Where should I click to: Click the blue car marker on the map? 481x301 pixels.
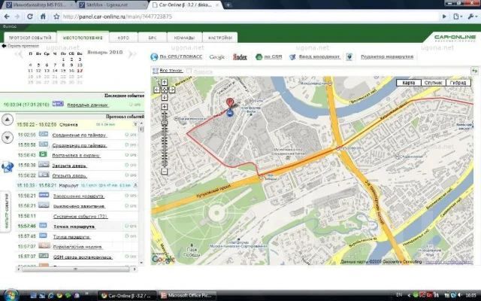click(229, 114)
